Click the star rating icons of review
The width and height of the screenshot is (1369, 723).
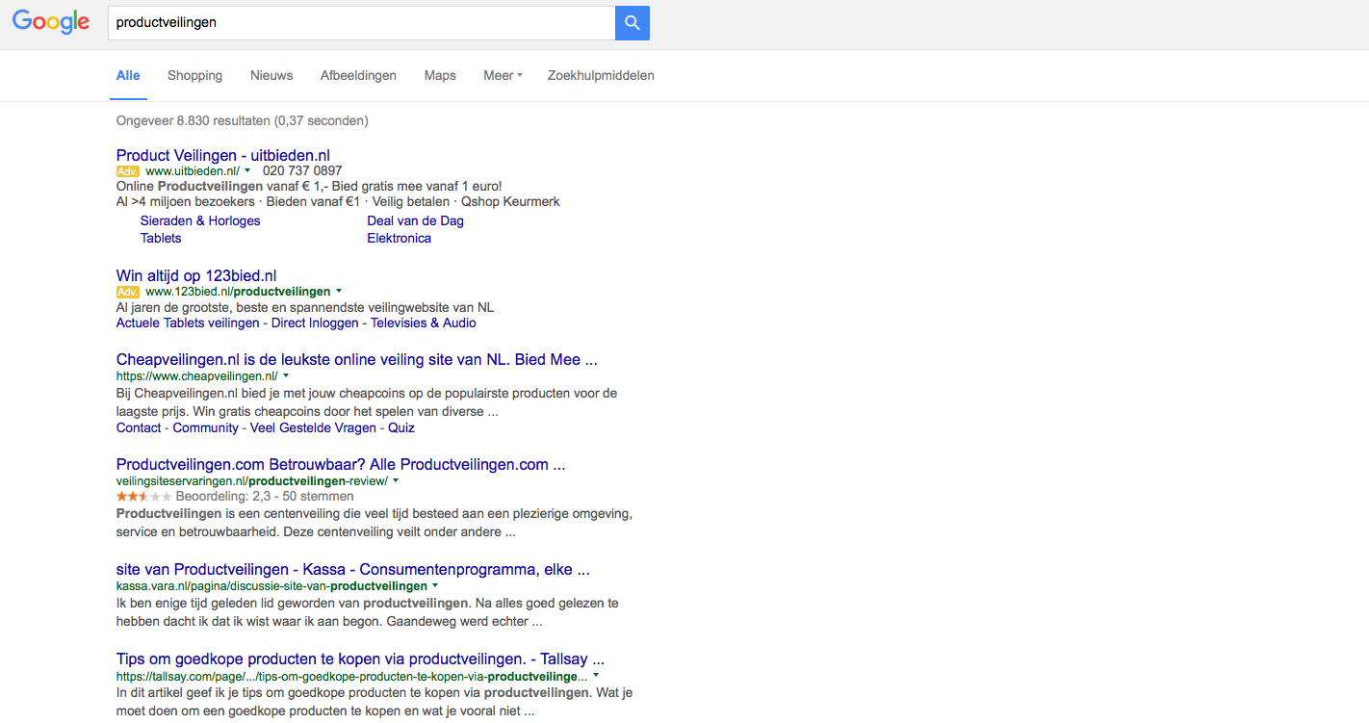pyautogui.click(x=143, y=497)
